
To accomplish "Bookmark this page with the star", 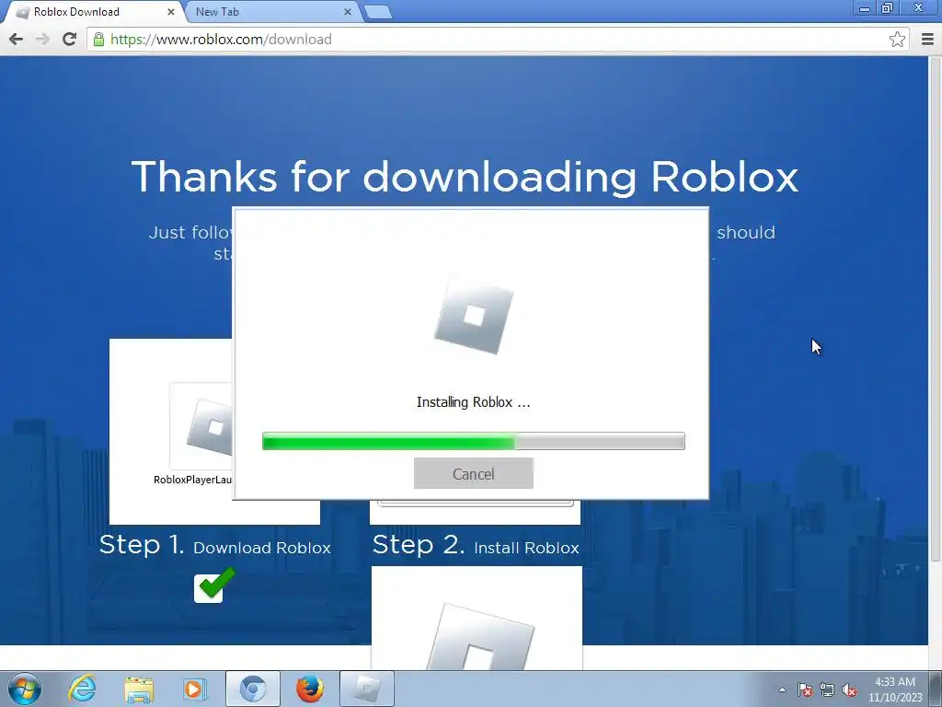I will (897, 39).
